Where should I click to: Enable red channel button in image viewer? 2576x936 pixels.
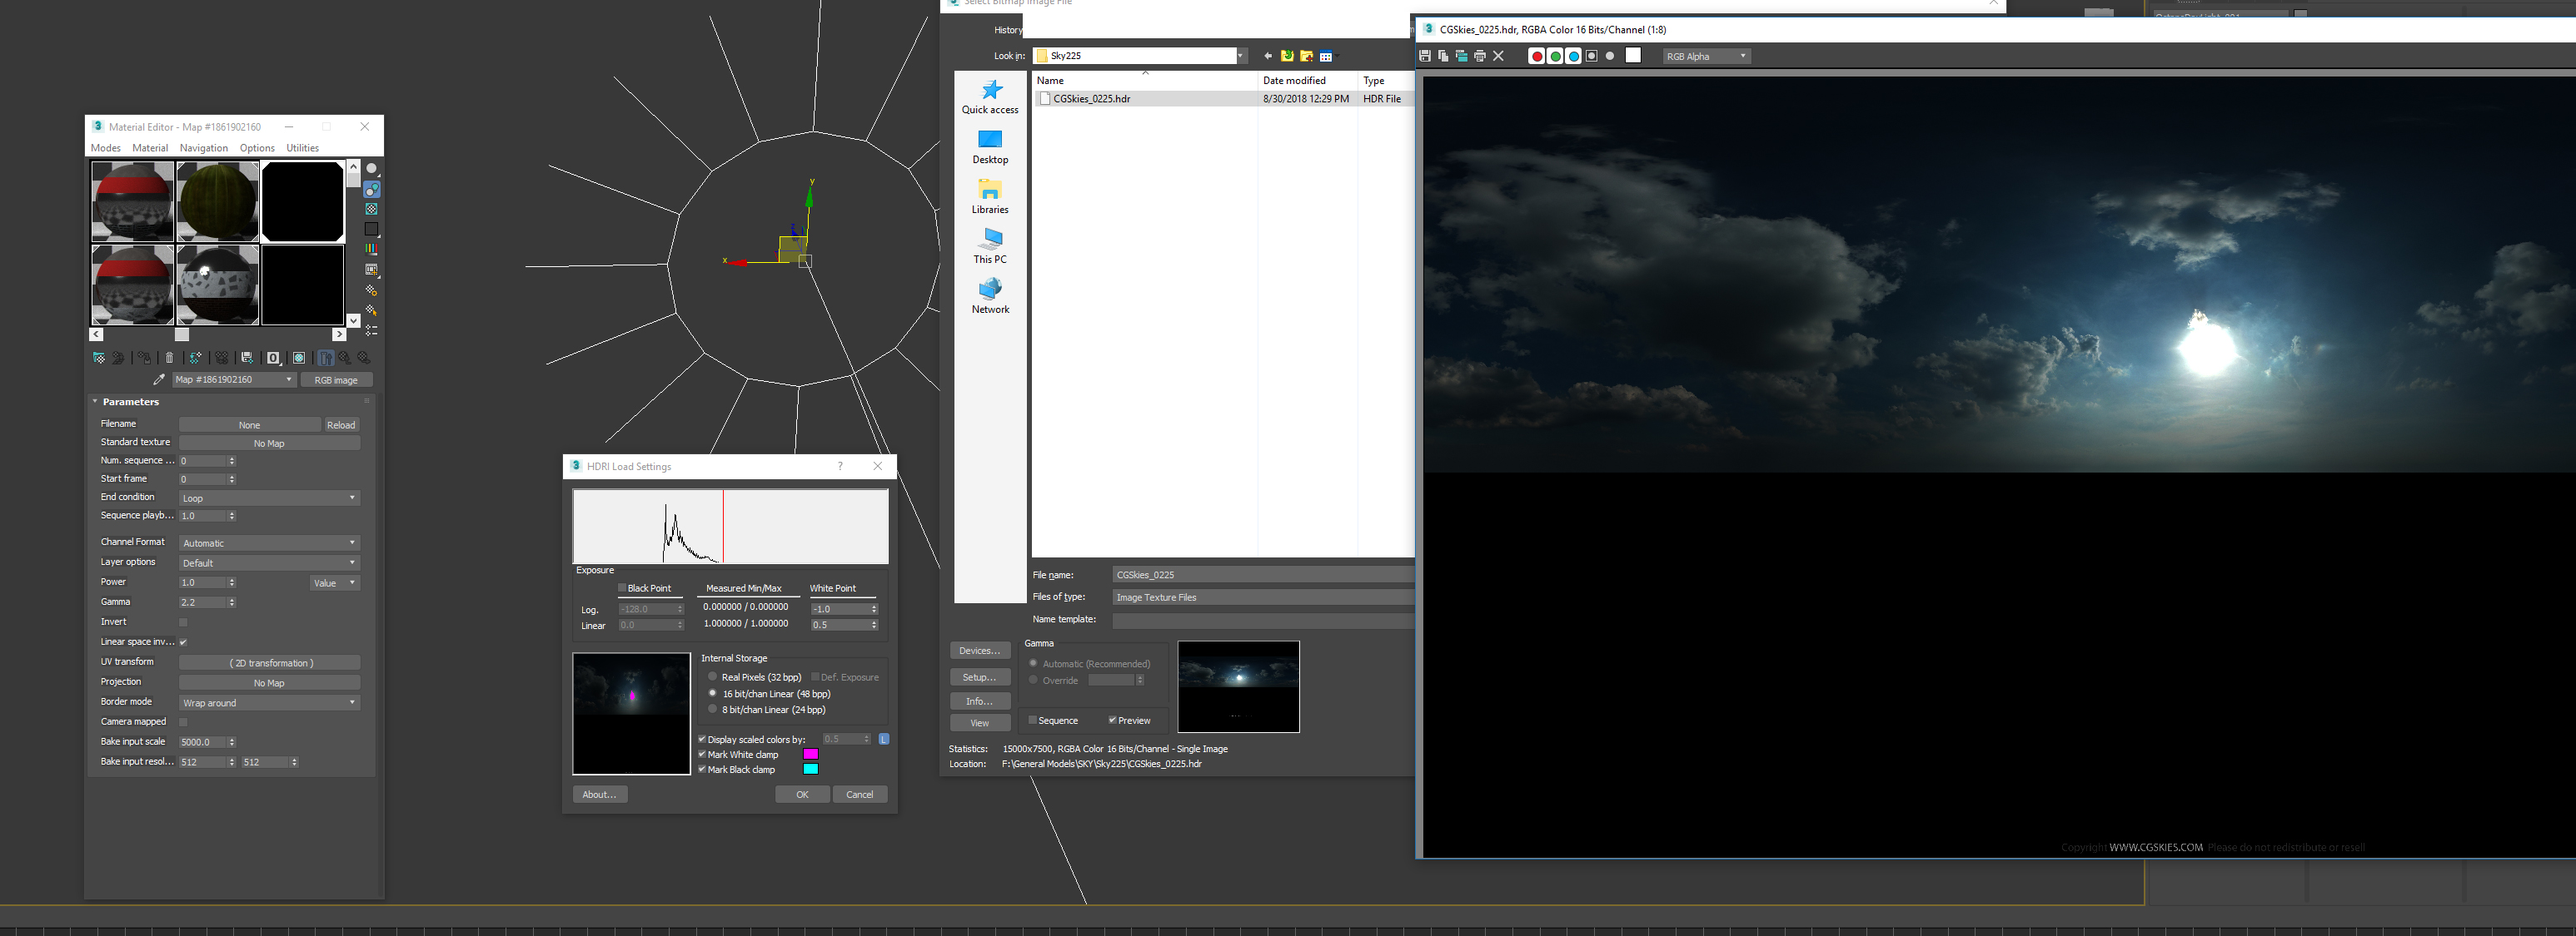pos(1537,56)
